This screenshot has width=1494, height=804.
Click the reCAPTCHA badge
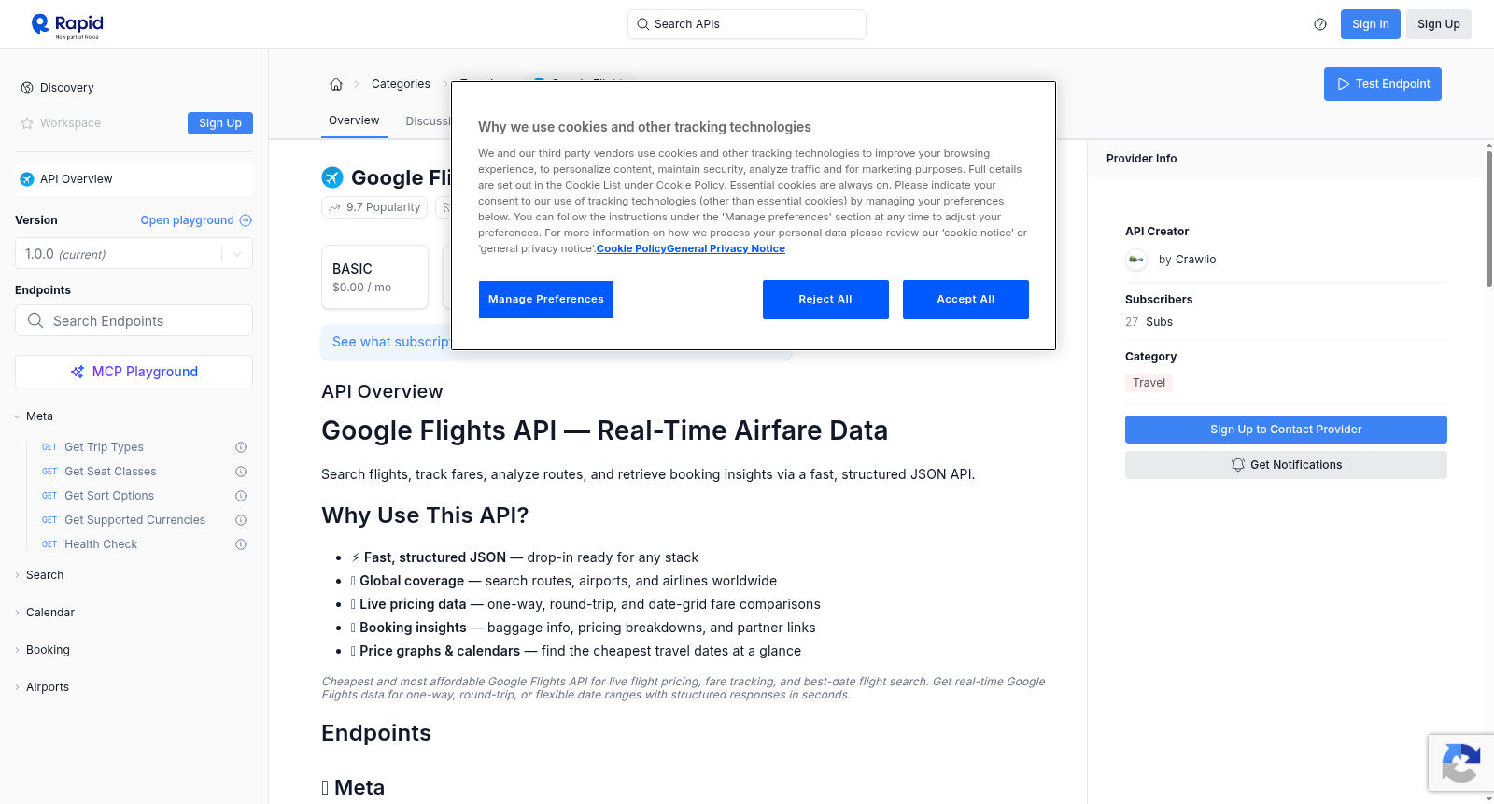pos(1461,763)
